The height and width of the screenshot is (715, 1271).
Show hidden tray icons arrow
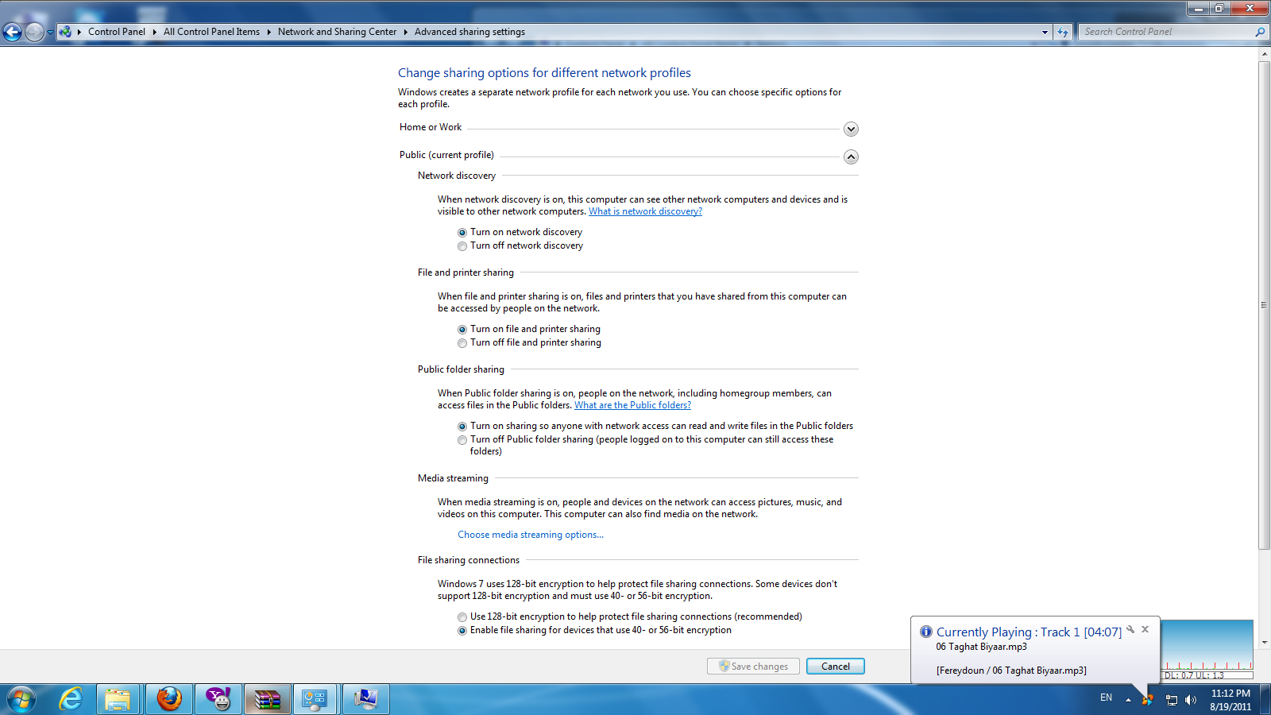click(1128, 700)
